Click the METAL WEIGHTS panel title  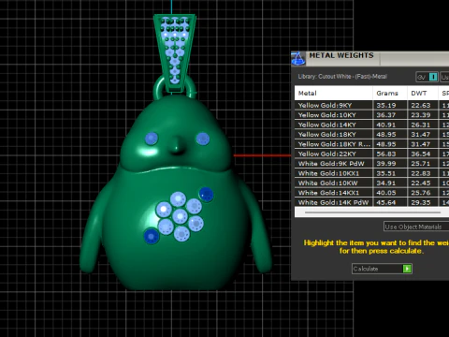pos(341,55)
